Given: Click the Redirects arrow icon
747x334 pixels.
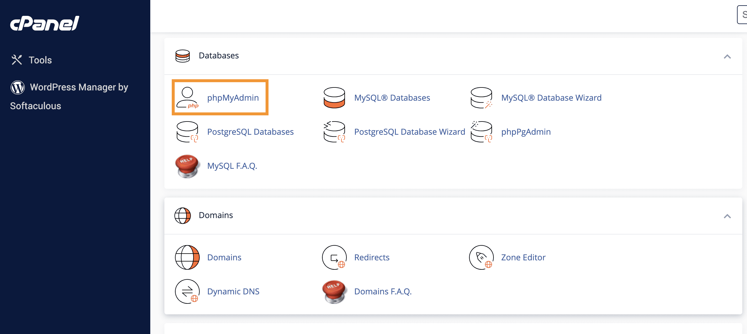Looking at the screenshot, I should click(334, 257).
